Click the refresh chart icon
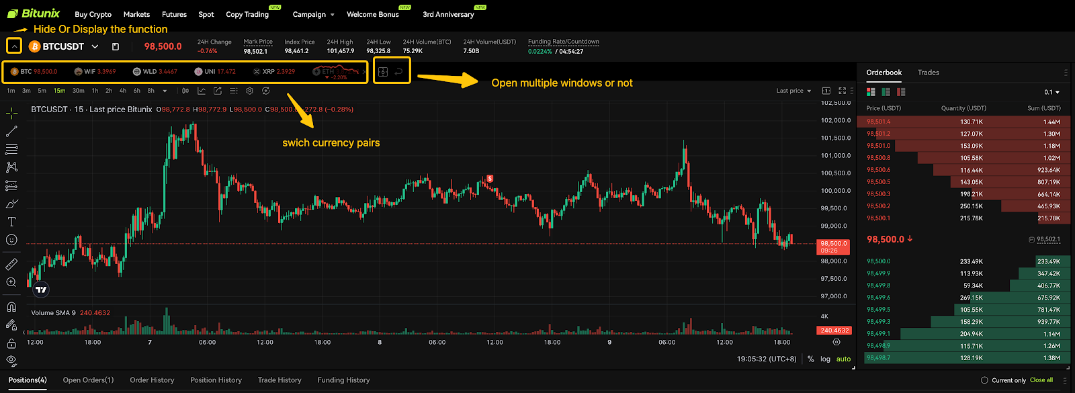Viewport: 1075px width, 393px height. click(x=266, y=91)
